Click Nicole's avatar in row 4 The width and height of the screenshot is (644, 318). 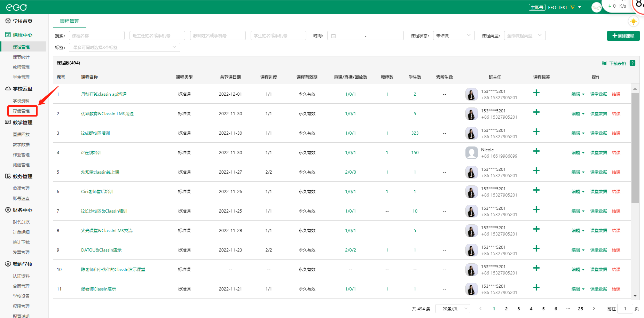coord(471,153)
